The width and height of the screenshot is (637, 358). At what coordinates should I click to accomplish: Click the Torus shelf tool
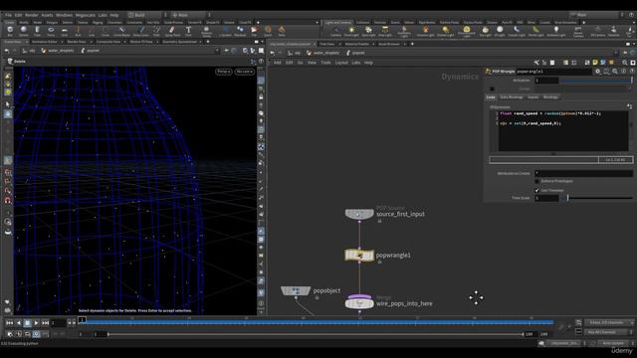pos(51,31)
